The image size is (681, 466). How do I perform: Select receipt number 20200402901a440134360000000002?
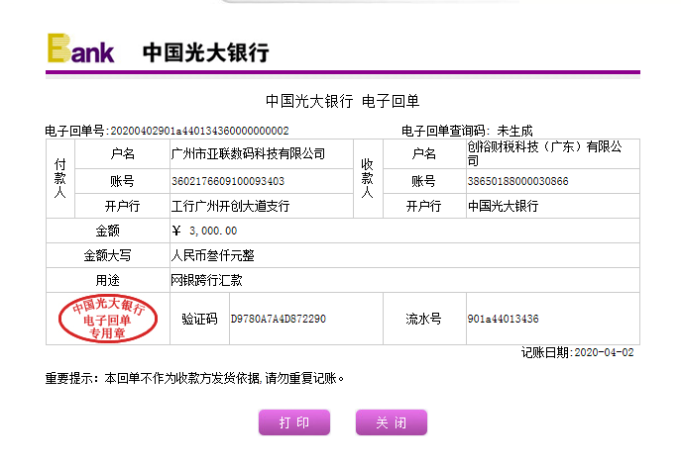(199, 131)
